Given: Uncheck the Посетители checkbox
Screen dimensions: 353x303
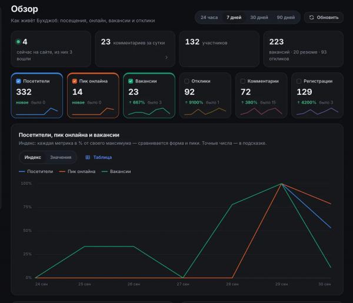Looking at the screenshot, I should click(x=18, y=81).
